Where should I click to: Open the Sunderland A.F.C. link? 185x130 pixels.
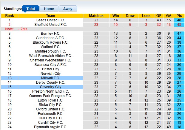(x=50, y=38)
